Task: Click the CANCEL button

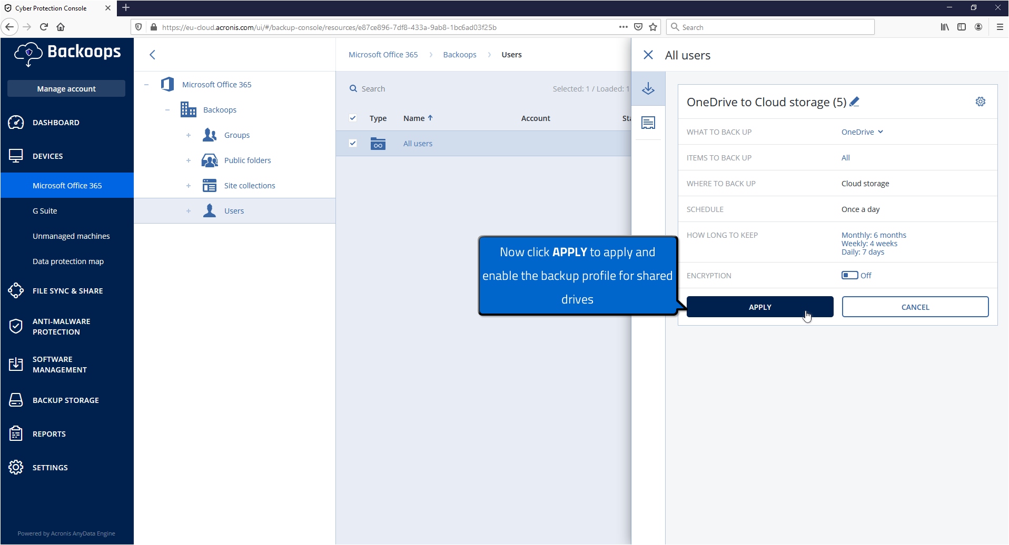Action: pyautogui.click(x=915, y=307)
